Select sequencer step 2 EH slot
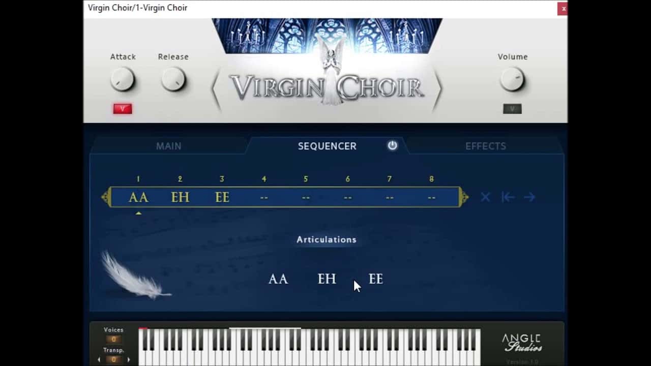Screen dimensions: 651x366 tap(180, 197)
